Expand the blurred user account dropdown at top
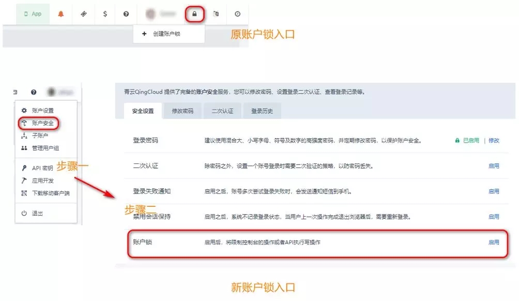This screenshot has height=301, width=519. pyautogui.click(x=161, y=14)
